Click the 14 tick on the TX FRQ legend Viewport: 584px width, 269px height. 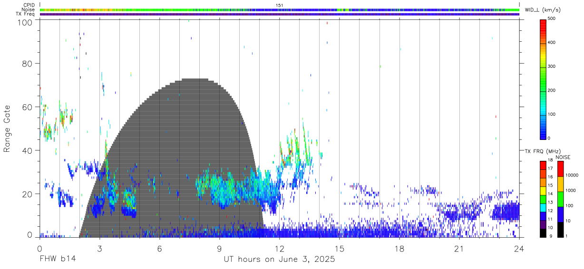[551, 194]
